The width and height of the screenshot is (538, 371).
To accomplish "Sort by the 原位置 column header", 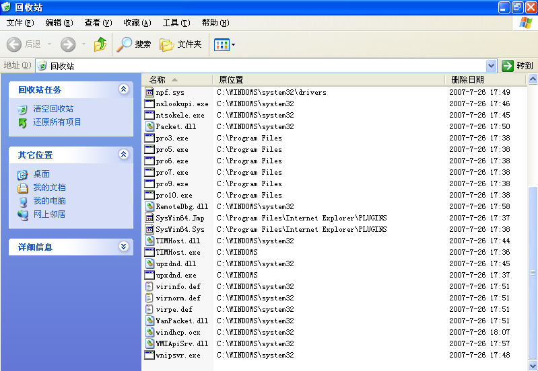I will click(x=329, y=80).
